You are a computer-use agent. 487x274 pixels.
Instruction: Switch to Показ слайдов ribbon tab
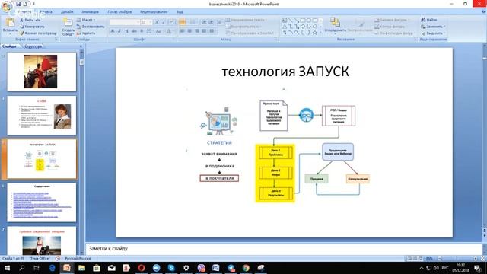click(x=119, y=12)
